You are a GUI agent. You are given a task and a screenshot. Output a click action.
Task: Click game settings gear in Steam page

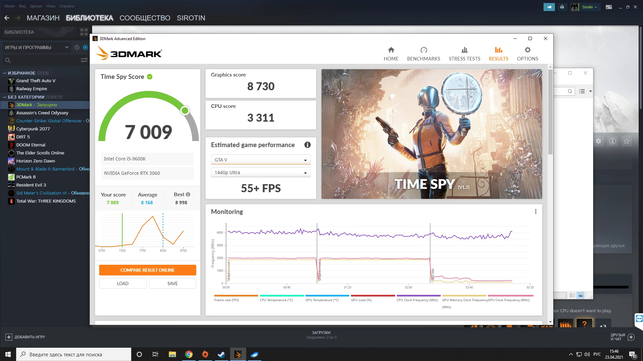(x=598, y=141)
